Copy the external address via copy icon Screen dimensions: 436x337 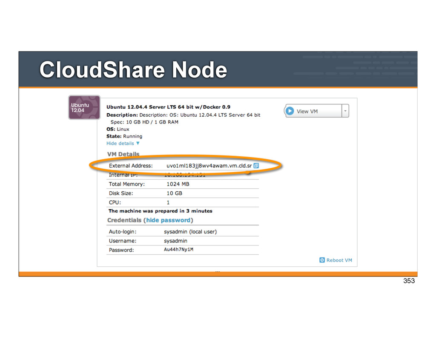tap(256, 166)
